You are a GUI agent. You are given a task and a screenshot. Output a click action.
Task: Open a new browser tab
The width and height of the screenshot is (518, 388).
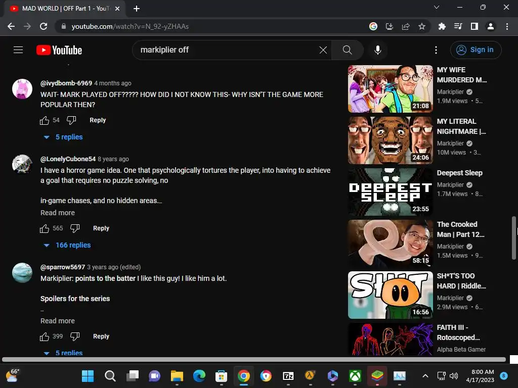[137, 9]
